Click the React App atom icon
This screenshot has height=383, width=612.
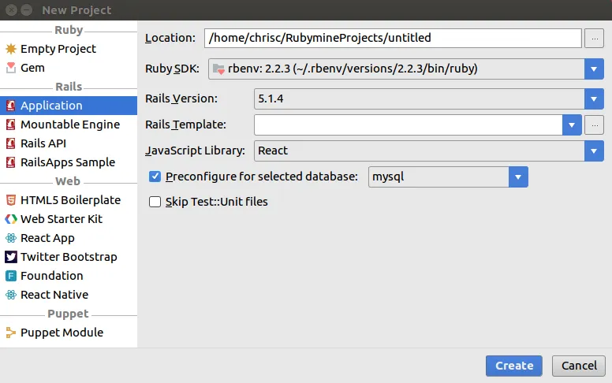[11, 238]
